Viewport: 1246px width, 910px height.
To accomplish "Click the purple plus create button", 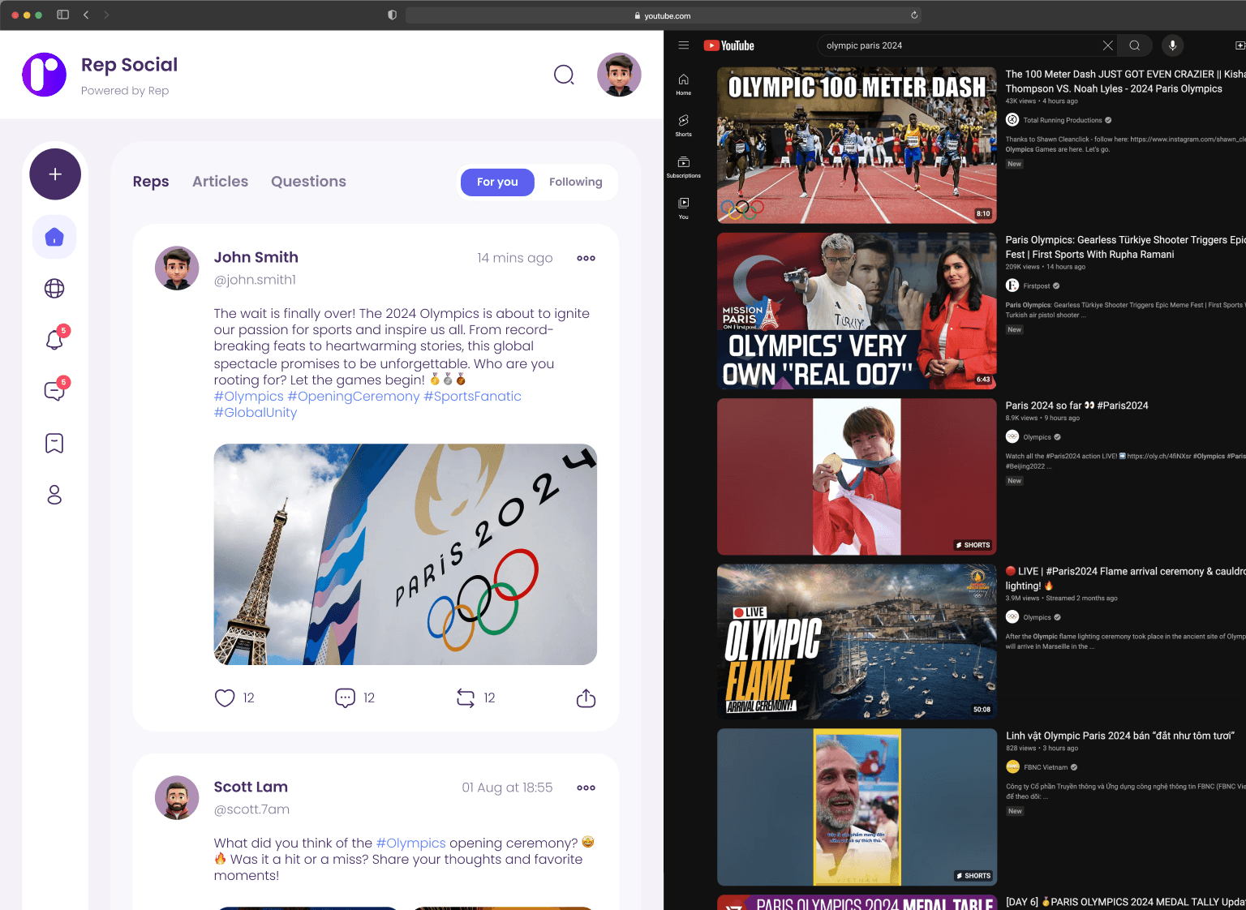I will click(x=55, y=174).
